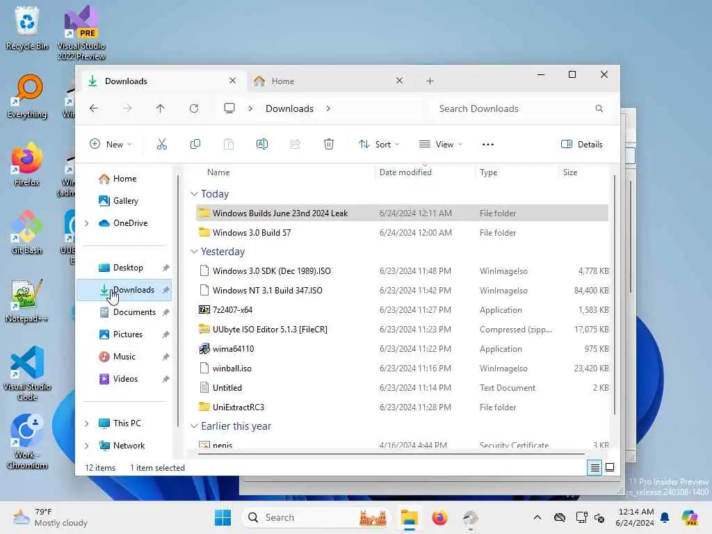This screenshot has width=712, height=534.
Task: Open Visual Studio 2022 Preview desktop icon
Action: pos(81,33)
